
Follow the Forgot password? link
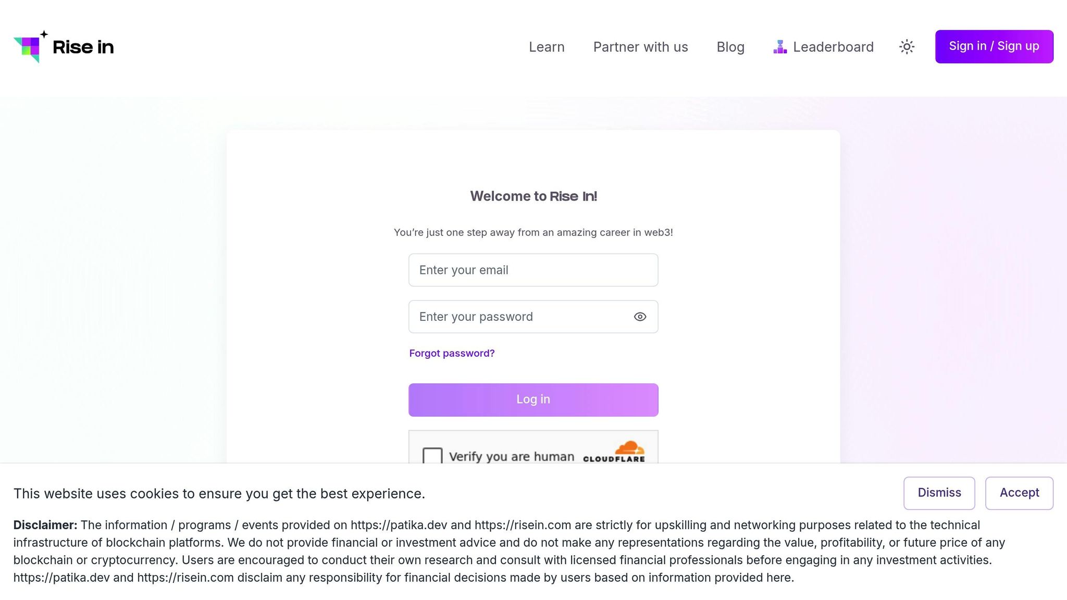point(452,353)
